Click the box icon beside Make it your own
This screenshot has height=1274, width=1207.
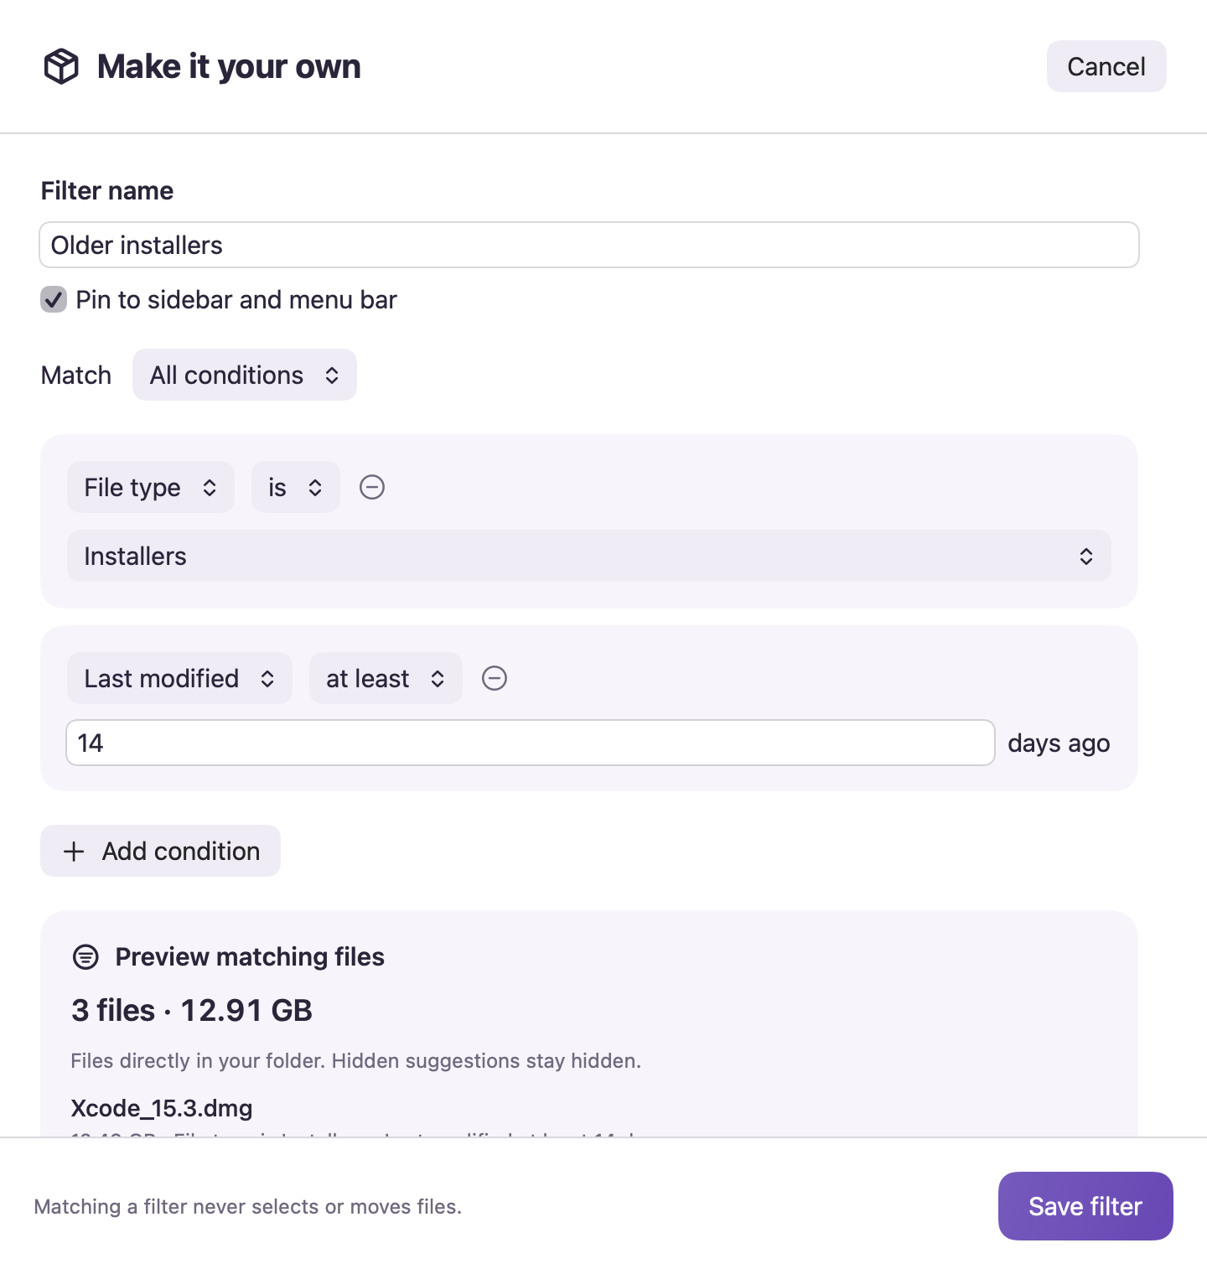coord(61,66)
